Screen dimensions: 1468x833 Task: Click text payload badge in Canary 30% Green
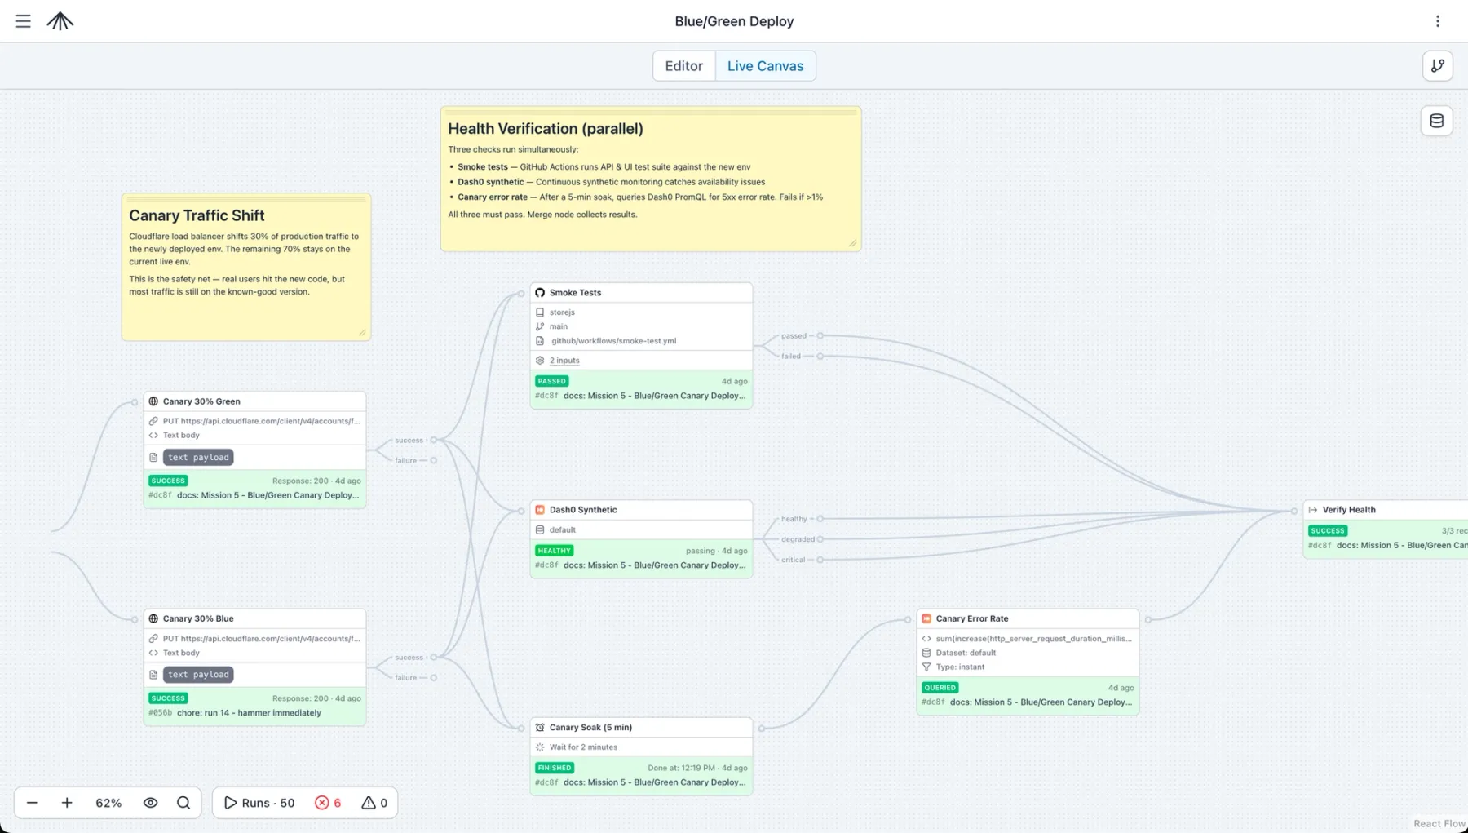click(198, 457)
